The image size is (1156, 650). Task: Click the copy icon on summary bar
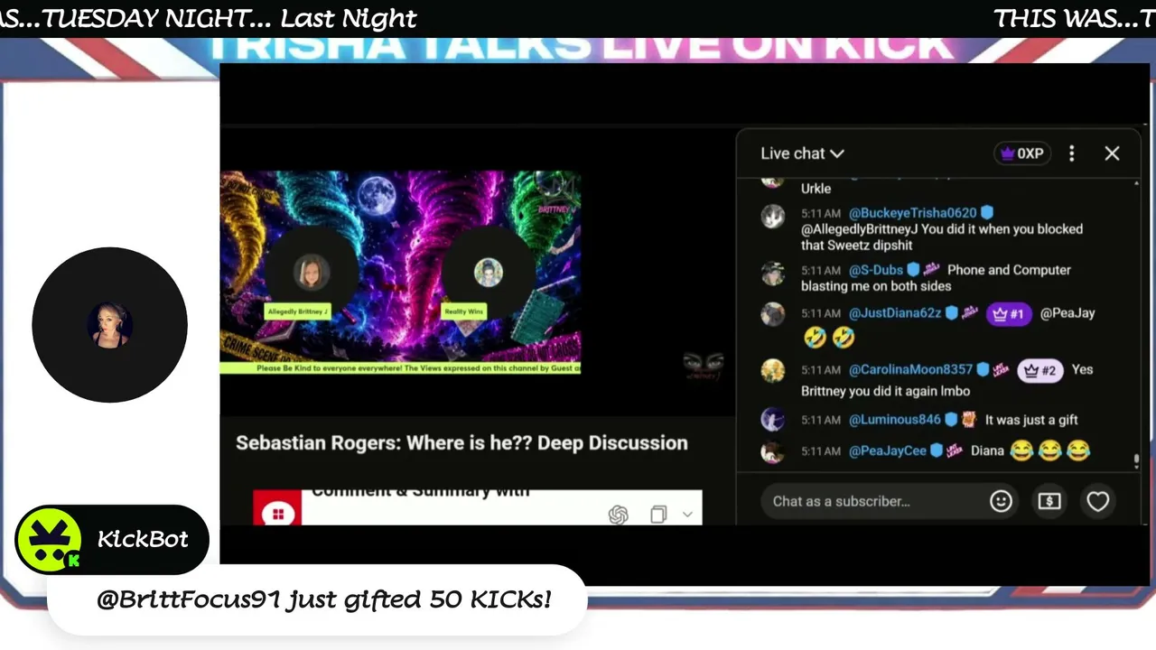(658, 515)
